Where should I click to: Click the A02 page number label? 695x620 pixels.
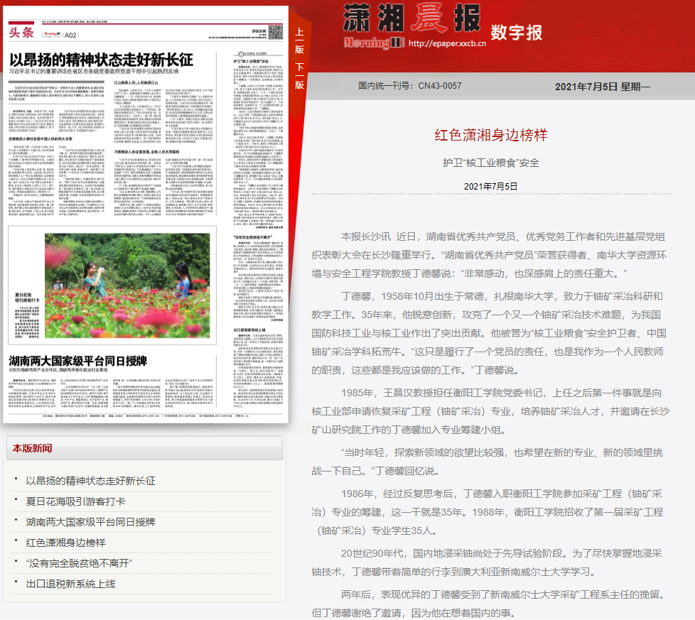70,35
